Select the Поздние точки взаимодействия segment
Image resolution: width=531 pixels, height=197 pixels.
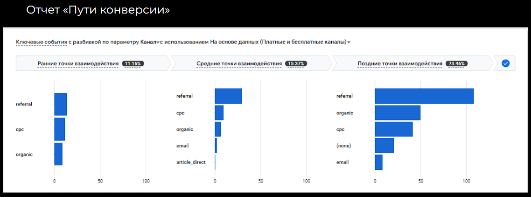[412, 63]
